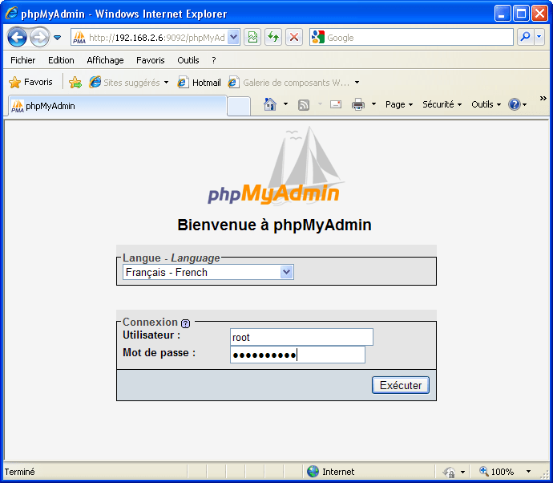Viewport: 553px width, 483px height.
Task: Expand Galerie de composants dropdown arrow
Action: pyautogui.click(x=357, y=83)
